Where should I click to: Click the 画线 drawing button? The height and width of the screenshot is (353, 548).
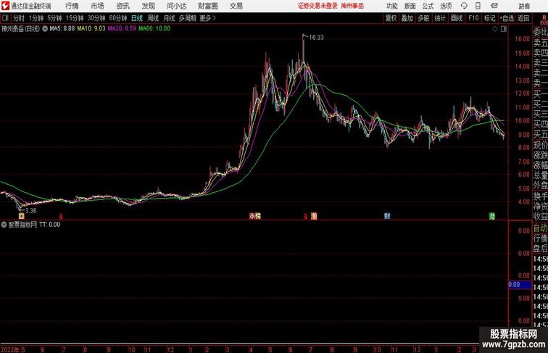(x=457, y=18)
